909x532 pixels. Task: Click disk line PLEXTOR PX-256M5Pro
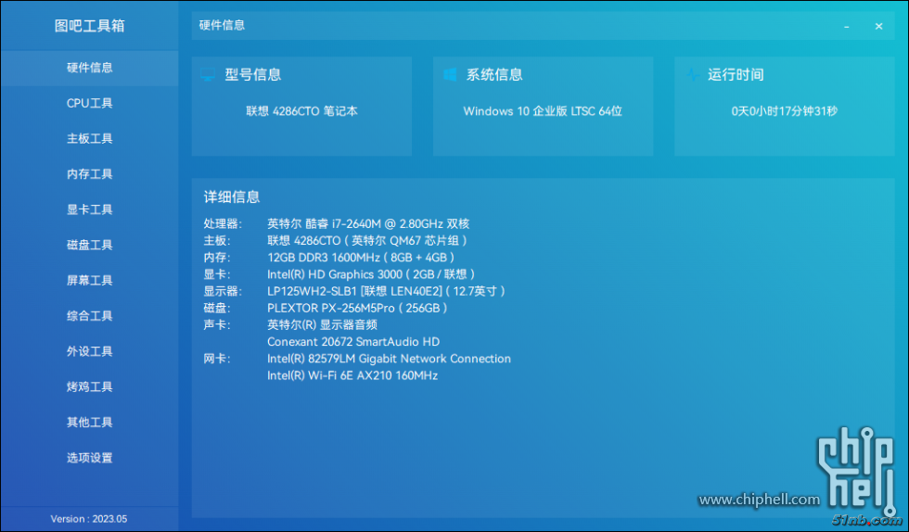tap(357, 309)
